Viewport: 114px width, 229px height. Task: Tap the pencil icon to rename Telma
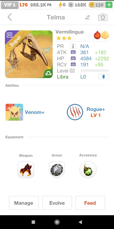coord(87,17)
